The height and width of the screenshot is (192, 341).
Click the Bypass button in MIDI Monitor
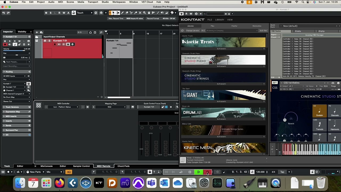click(x=274, y=35)
